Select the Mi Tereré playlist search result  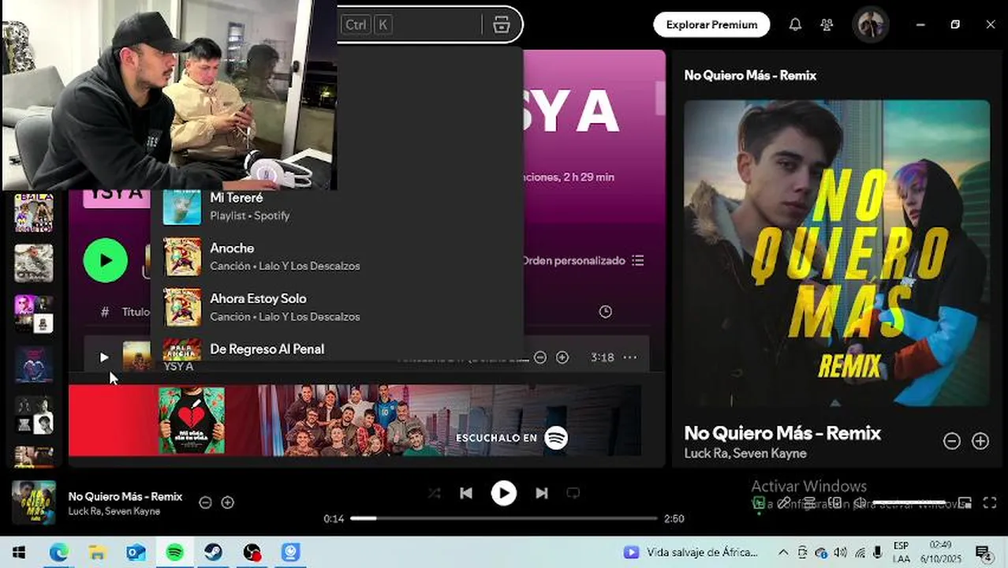[x=337, y=206]
